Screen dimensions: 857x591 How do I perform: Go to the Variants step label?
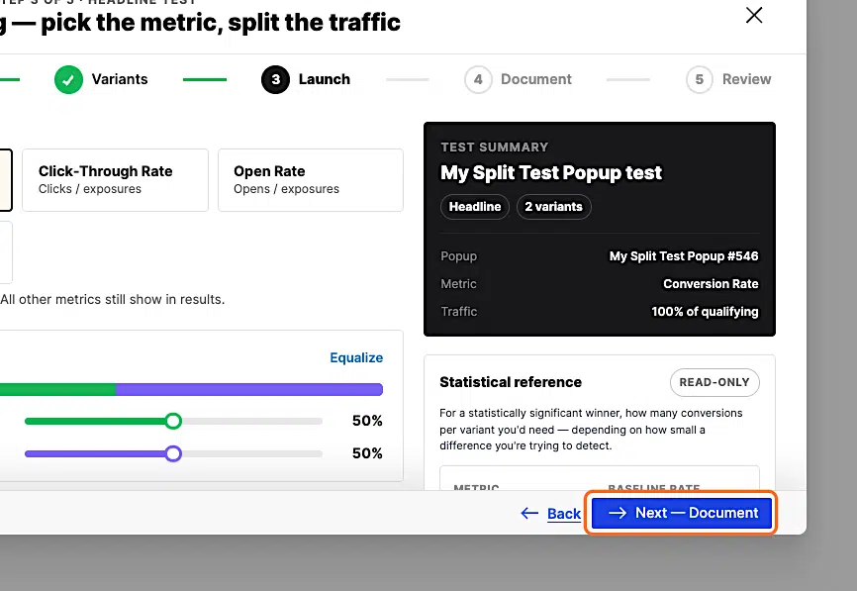pos(120,79)
